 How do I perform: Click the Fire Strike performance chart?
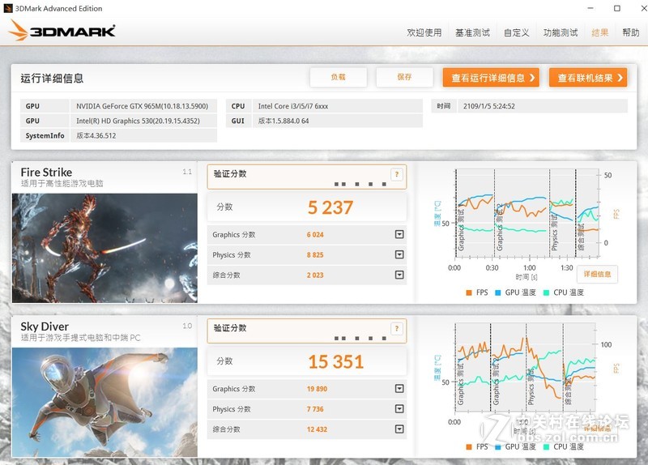tap(527, 214)
